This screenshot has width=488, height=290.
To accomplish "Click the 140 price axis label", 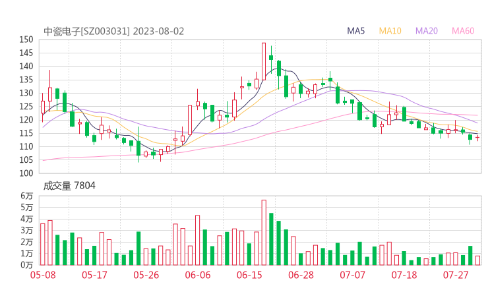I will [26, 67].
